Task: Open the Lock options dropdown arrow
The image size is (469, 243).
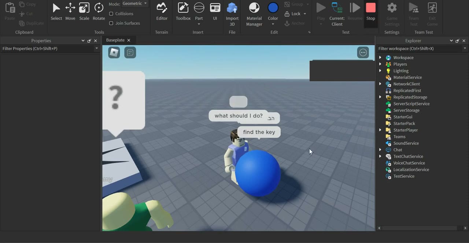Action: tap(304, 14)
